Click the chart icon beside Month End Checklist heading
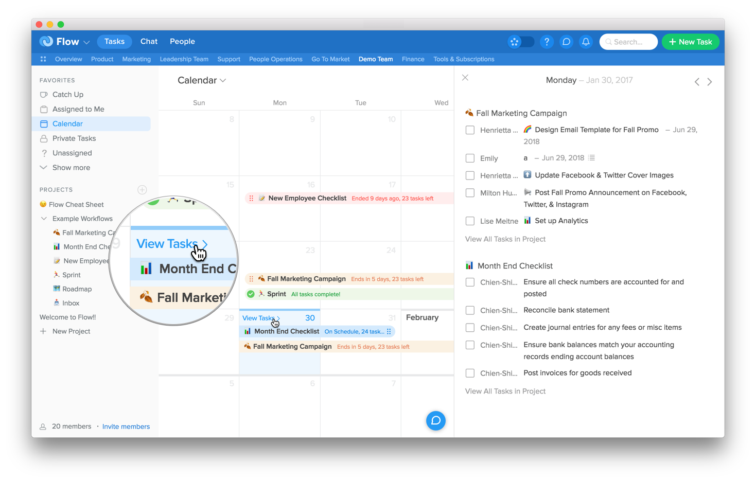 pos(469,265)
